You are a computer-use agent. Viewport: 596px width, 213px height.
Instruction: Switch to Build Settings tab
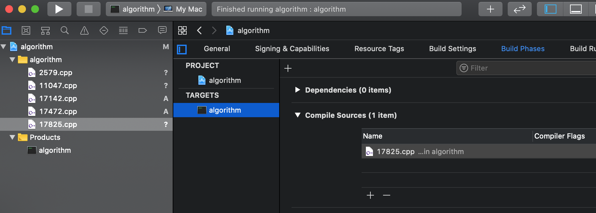coord(453,49)
